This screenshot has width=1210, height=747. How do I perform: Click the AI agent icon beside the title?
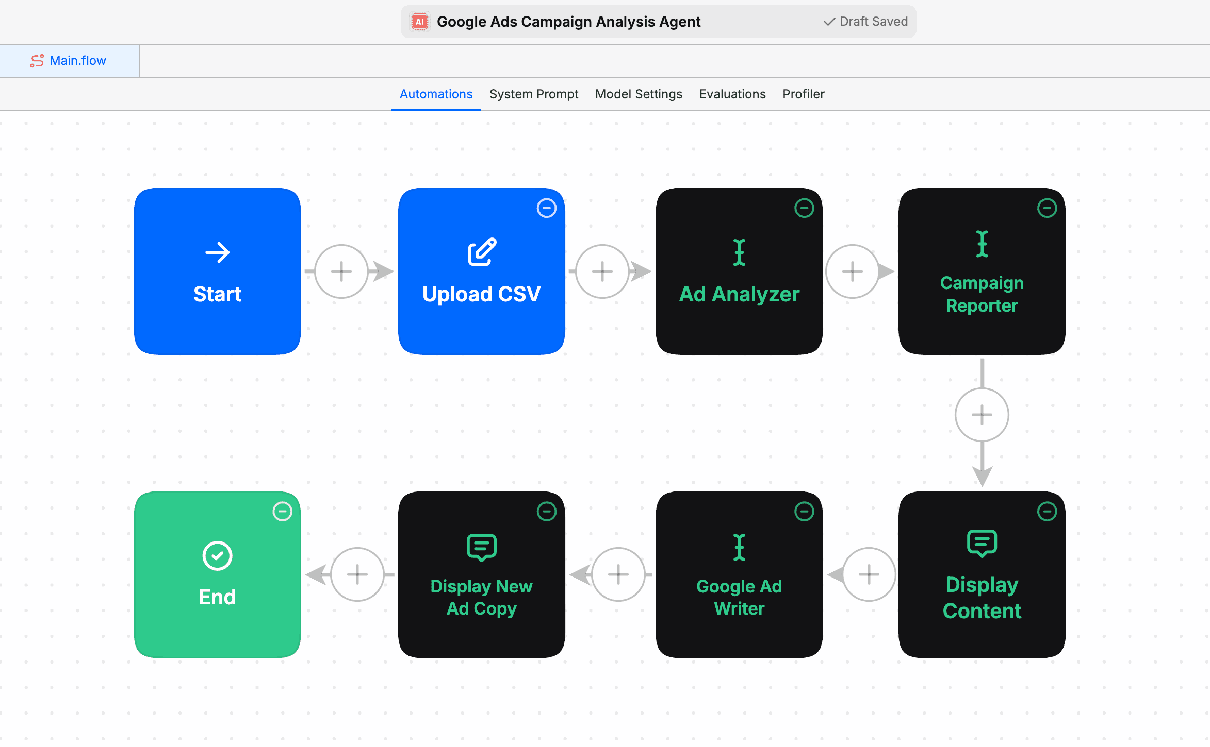point(419,21)
